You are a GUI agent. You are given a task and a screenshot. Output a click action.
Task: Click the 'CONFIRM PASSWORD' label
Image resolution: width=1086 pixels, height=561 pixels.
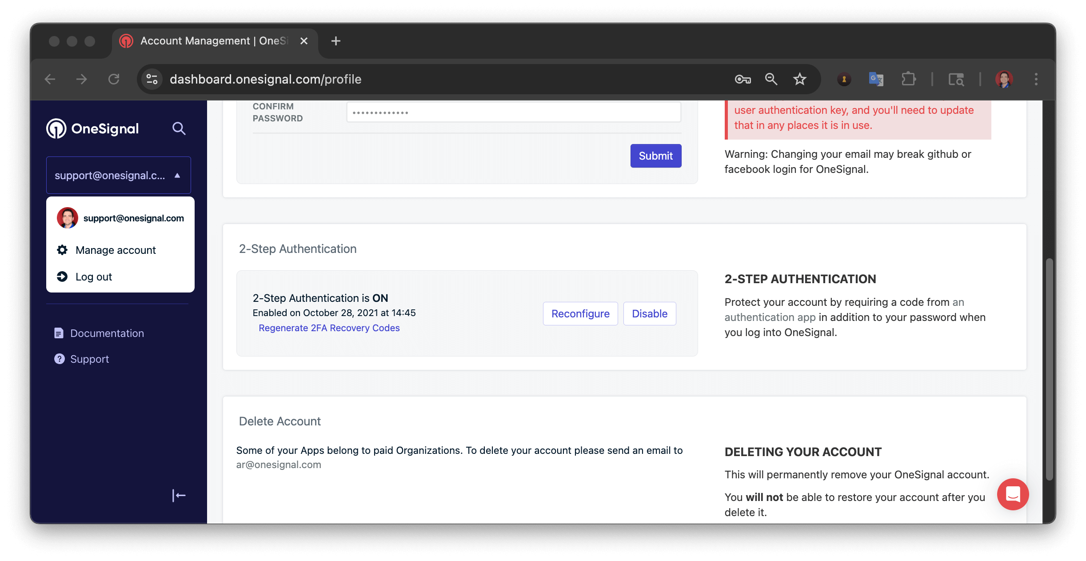tap(278, 112)
